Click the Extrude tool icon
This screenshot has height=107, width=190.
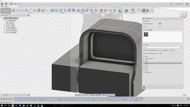[x=52, y=10]
